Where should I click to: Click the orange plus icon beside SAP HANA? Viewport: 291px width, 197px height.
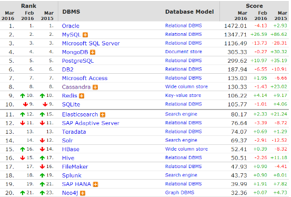[95, 184]
